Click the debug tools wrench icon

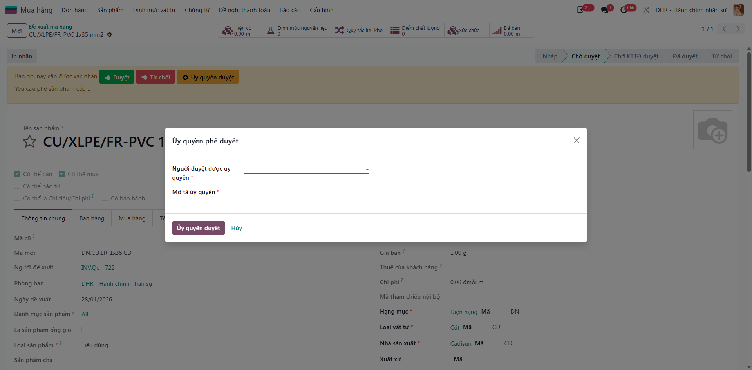pos(646,10)
